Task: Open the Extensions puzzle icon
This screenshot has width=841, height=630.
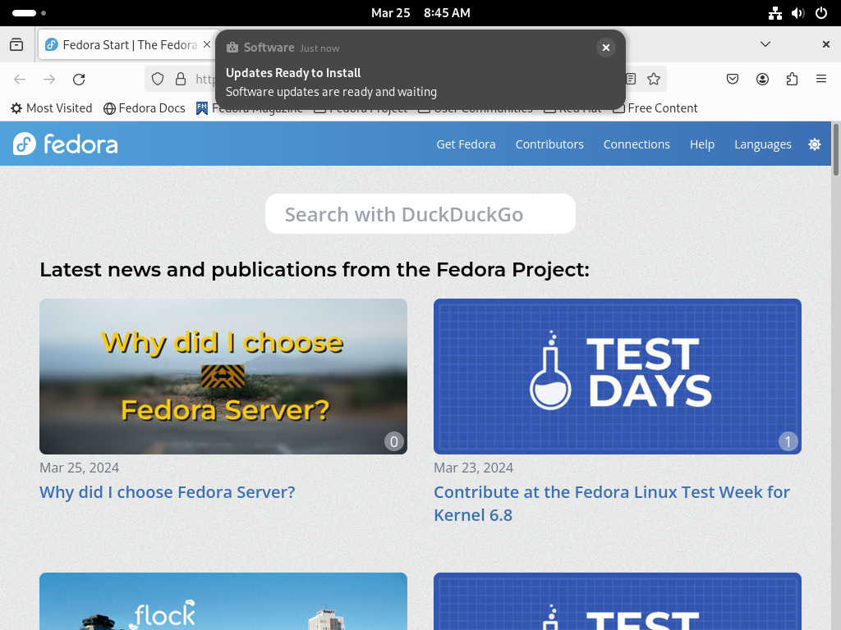Action: click(792, 80)
